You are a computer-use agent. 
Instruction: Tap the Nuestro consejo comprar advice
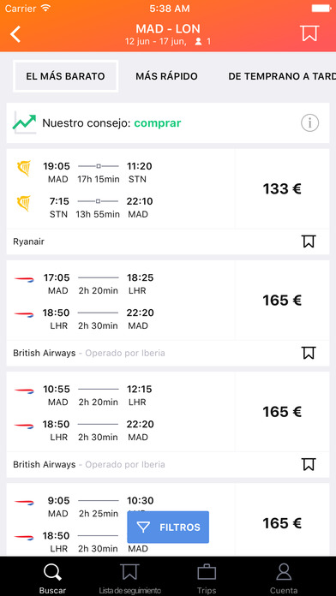point(111,123)
